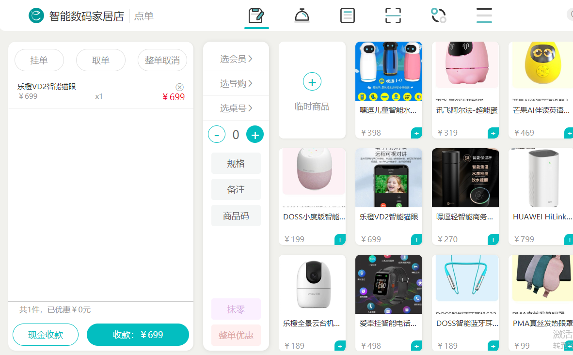Click the 备注 remark button

[x=236, y=189]
